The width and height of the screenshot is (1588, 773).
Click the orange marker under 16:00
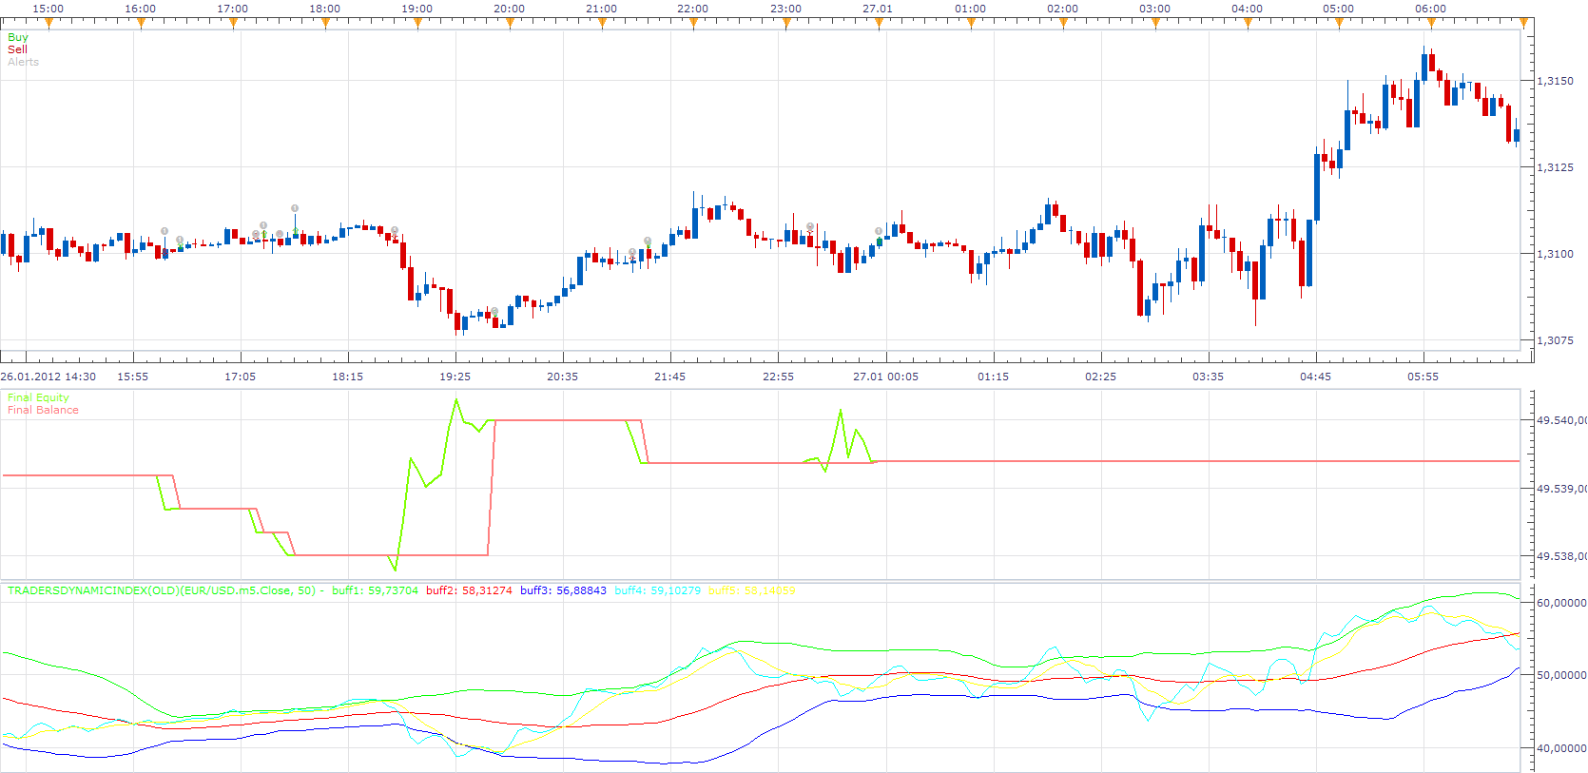pyautogui.click(x=141, y=24)
